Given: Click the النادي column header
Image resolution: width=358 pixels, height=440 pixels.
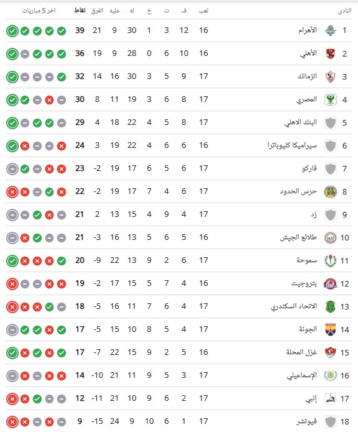Looking at the screenshot, I should [x=344, y=11].
